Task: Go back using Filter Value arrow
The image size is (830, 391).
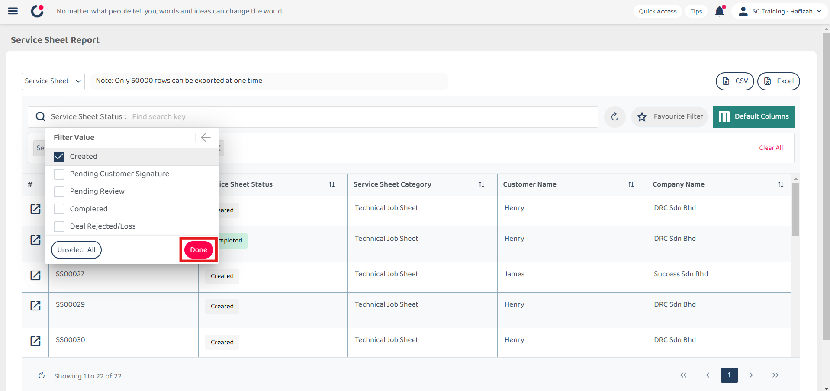Action: click(206, 137)
